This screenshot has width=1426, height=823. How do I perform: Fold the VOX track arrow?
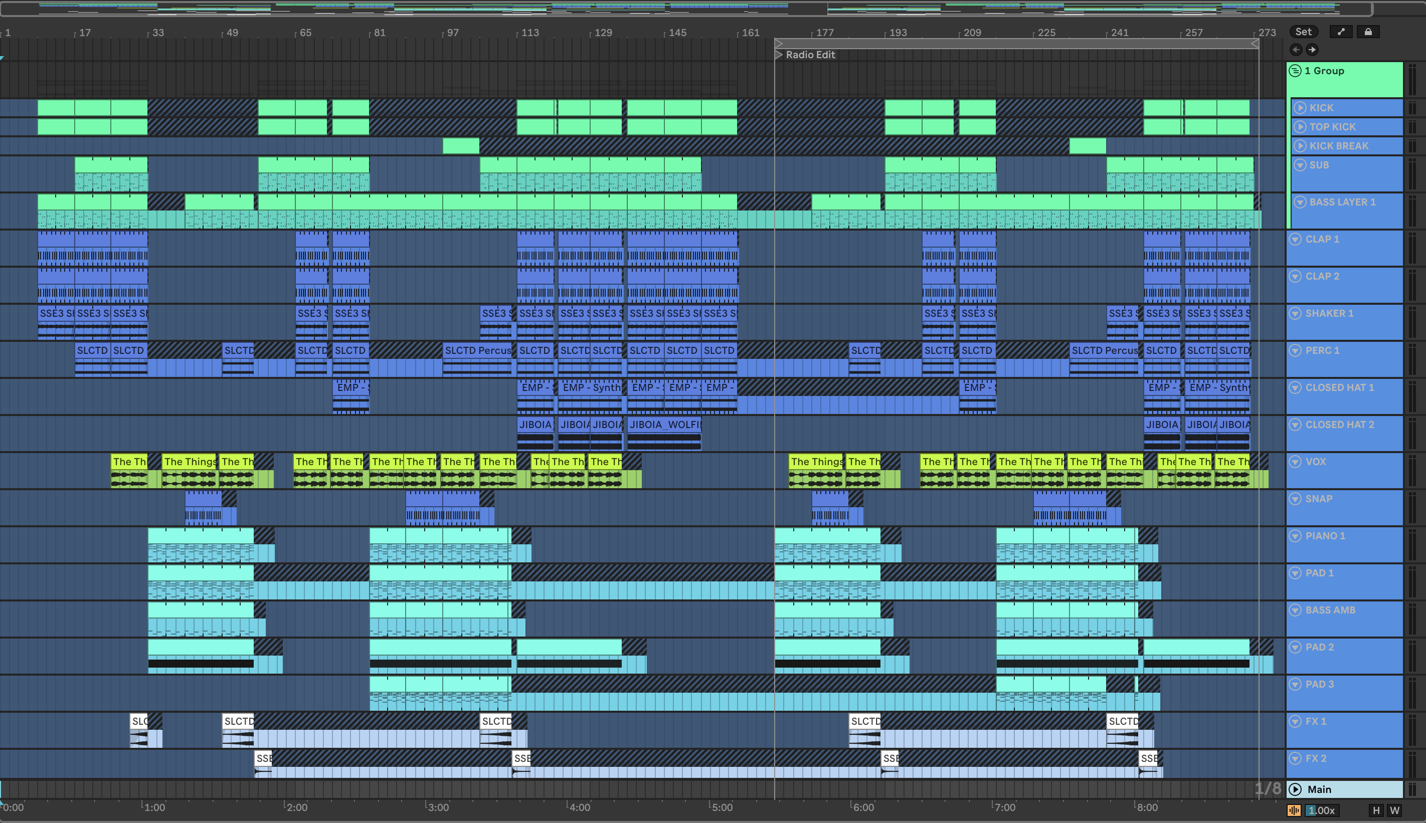(1296, 461)
